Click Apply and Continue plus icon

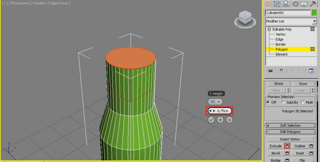220,120
